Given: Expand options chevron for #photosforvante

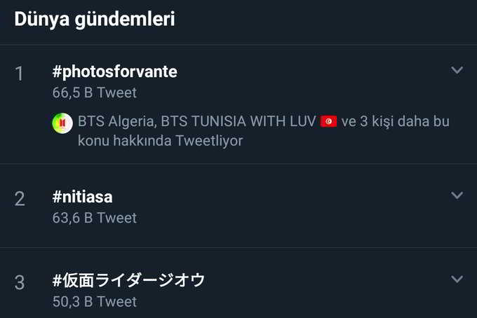Looking at the screenshot, I should [457, 70].
